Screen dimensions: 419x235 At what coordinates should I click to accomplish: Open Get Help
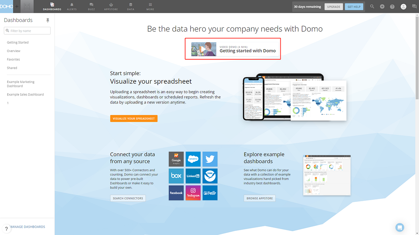[x=354, y=6]
